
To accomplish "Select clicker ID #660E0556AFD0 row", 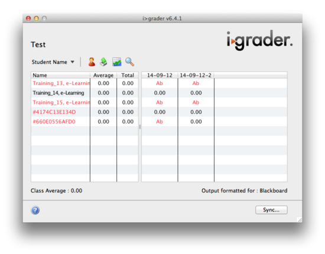I will (x=84, y=122).
